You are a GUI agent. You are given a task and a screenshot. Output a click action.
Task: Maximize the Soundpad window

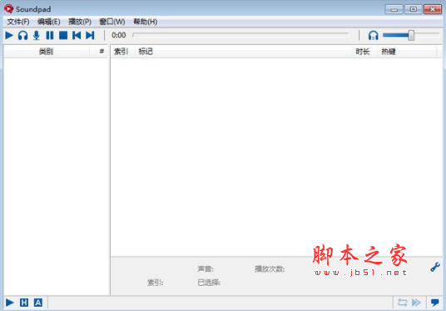pos(414,9)
